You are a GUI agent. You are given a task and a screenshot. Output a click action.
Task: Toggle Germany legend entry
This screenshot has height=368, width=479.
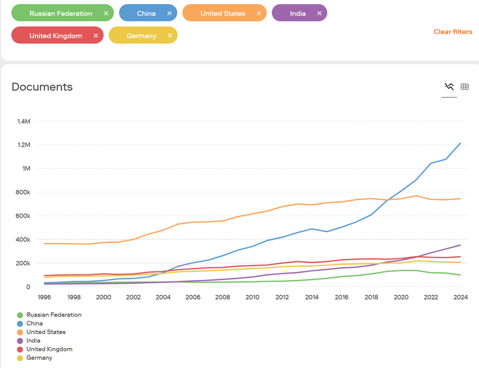pos(39,358)
